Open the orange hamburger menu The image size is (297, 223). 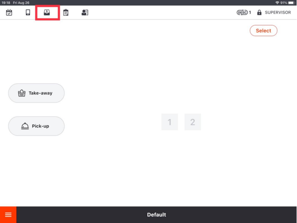(x=8, y=215)
